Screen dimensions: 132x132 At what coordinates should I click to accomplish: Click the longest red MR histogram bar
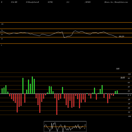57,104
